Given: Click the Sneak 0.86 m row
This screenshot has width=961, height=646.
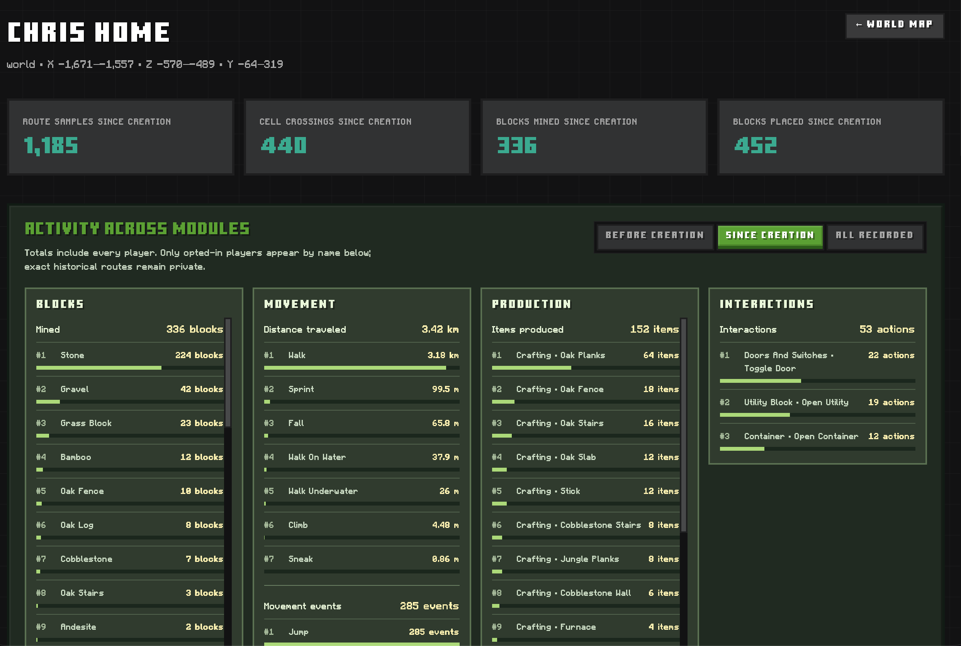Looking at the screenshot, I should pyautogui.click(x=362, y=563).
